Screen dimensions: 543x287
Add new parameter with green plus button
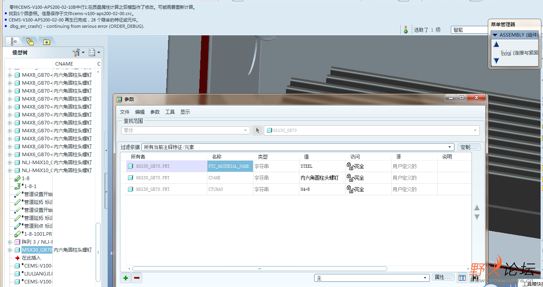click(126, 278)
